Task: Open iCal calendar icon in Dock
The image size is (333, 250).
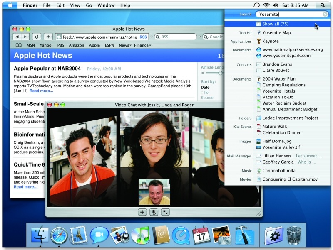Action: (201, 235)
